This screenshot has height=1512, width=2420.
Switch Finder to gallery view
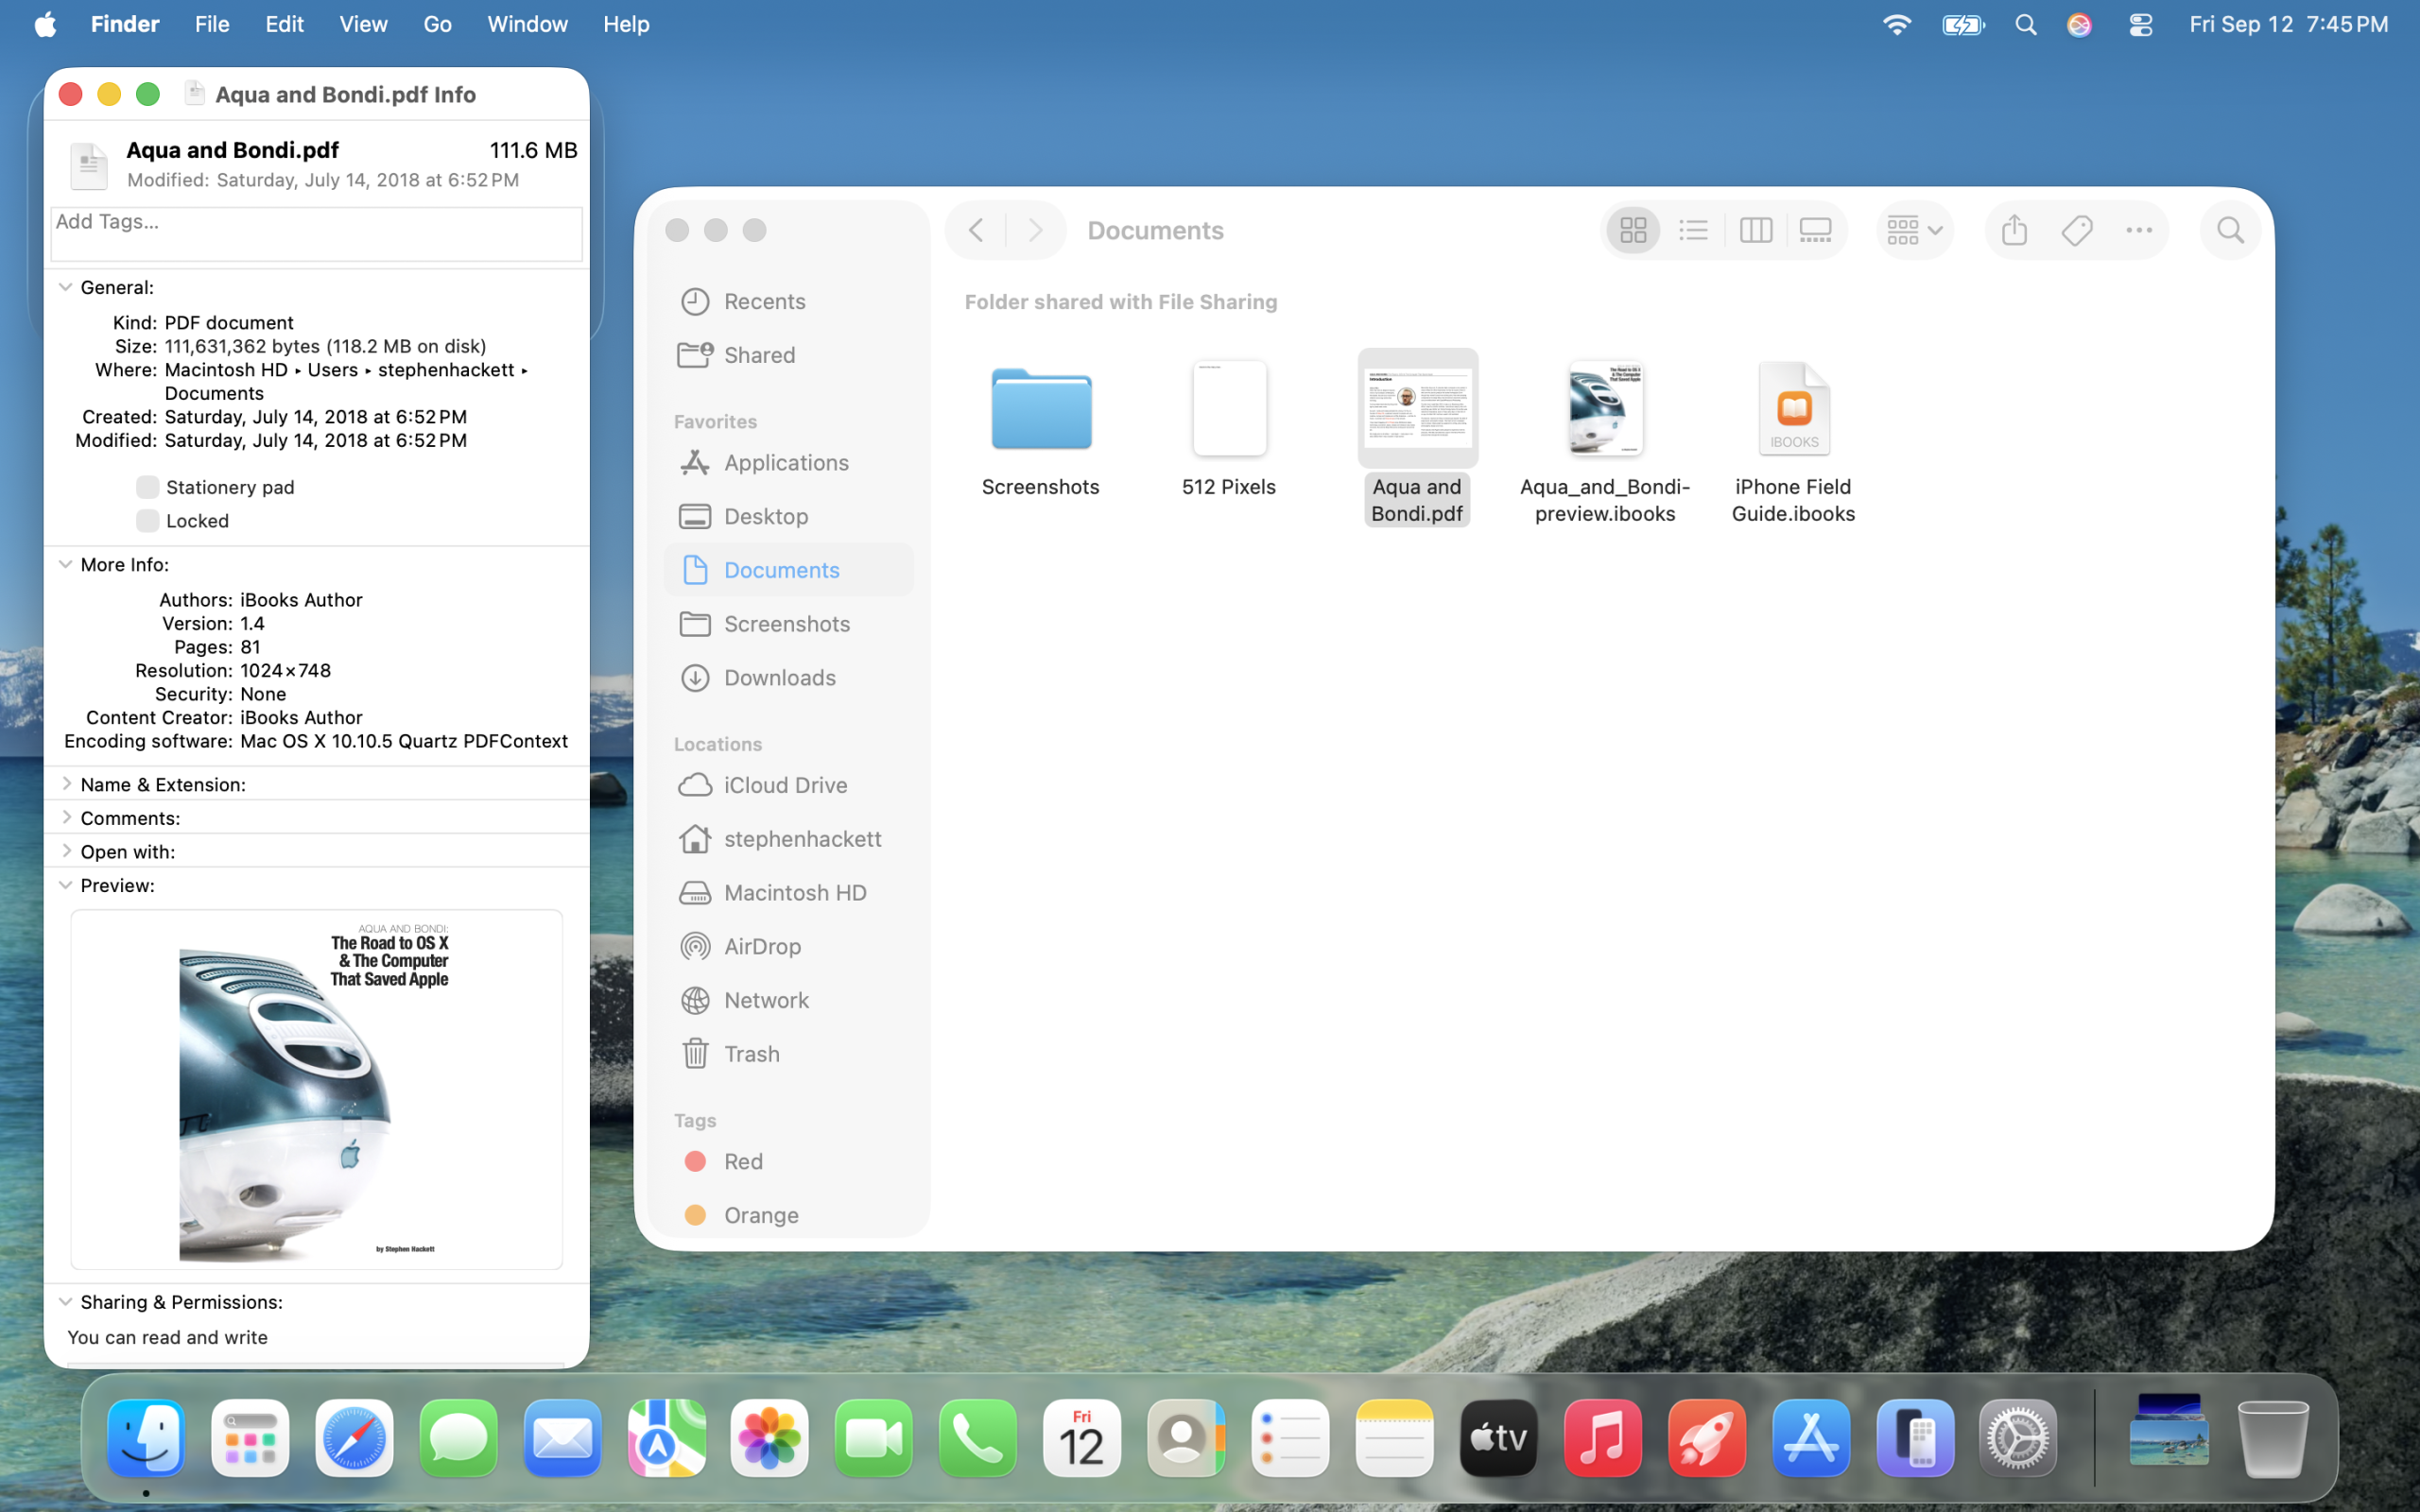(1815, 230)
